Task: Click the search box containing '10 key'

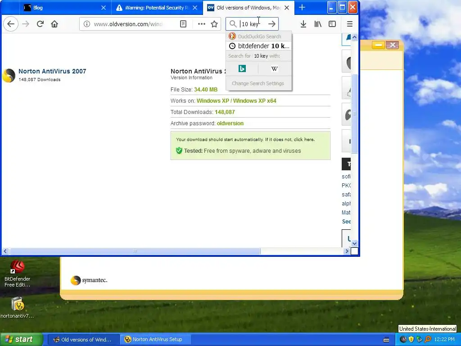Action: (252, 24)
